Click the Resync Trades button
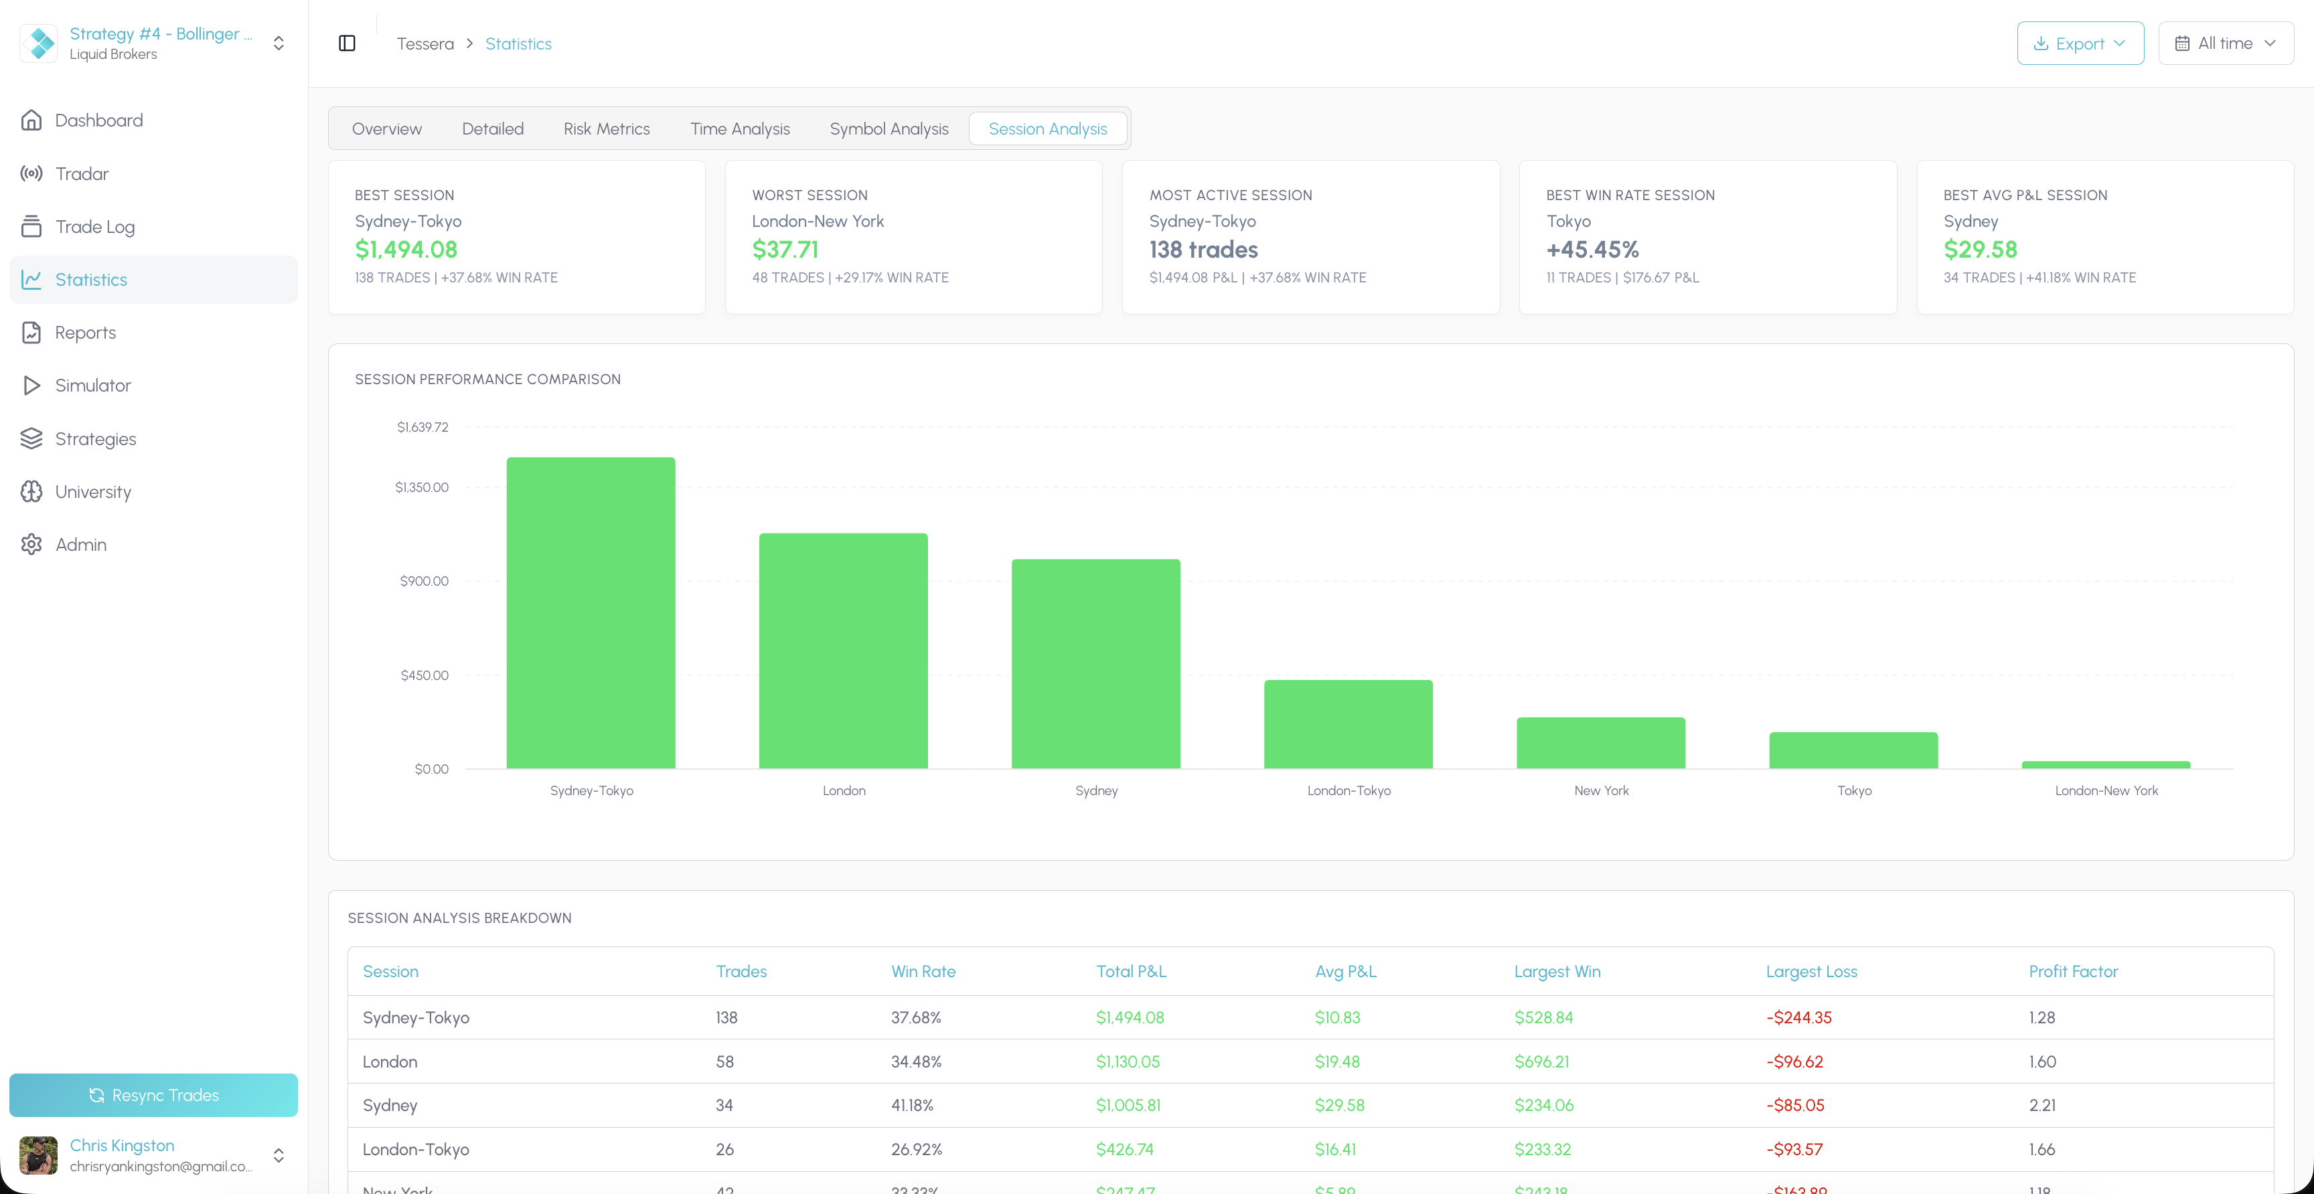The image size is (2314, 1194). [153, 1095]
